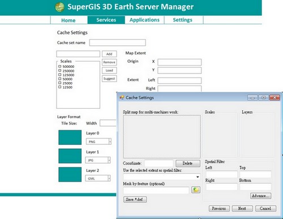
Task: Open the Layer 1 JPG format dropdown
Action: coord(109,160)
